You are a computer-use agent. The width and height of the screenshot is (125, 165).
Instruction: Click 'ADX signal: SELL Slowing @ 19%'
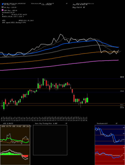(14, 22)
